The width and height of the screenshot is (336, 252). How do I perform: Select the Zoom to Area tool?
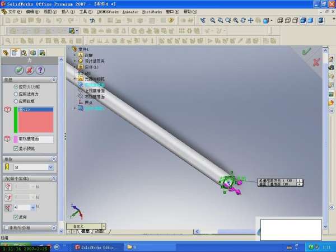pos(220,20)
